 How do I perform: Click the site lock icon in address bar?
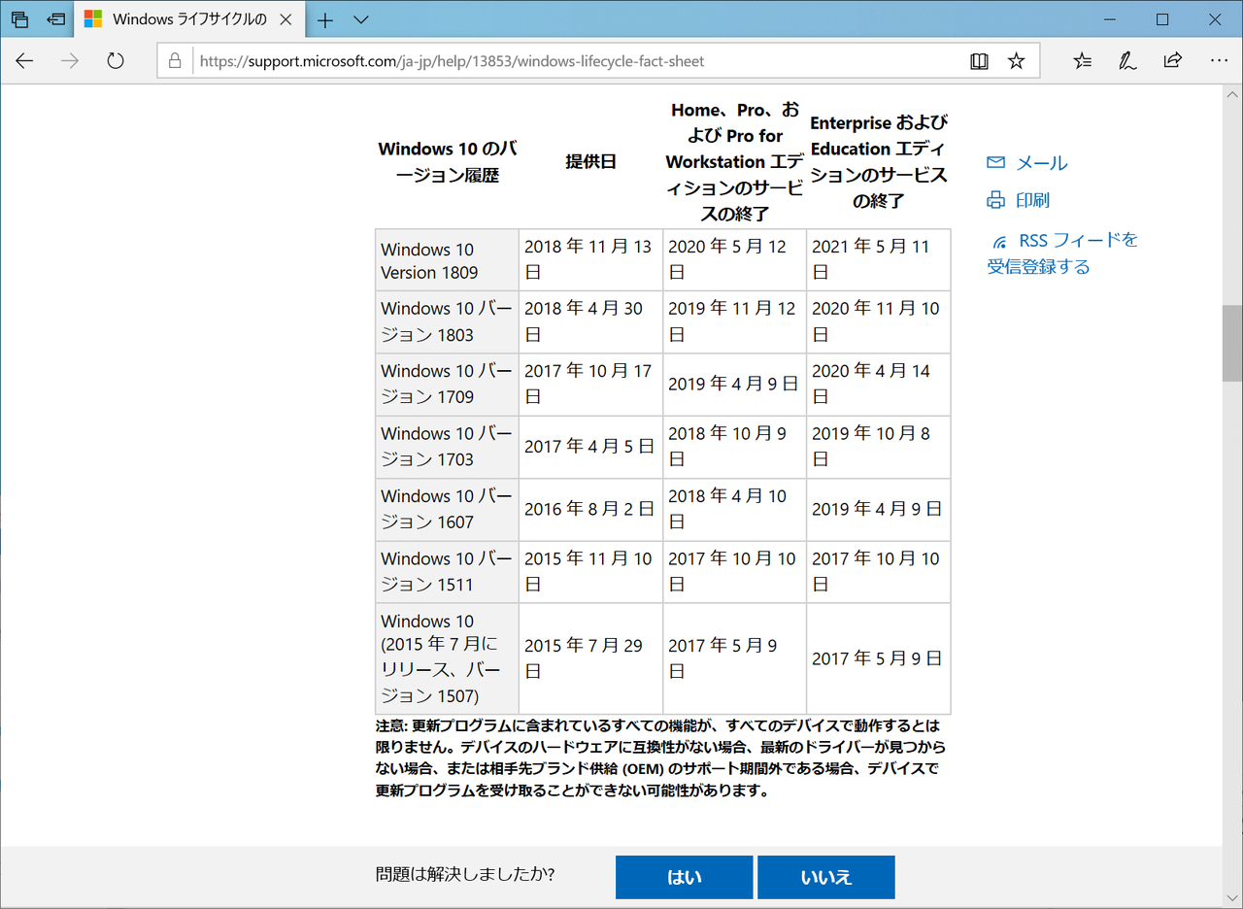[x=175, y=61]
